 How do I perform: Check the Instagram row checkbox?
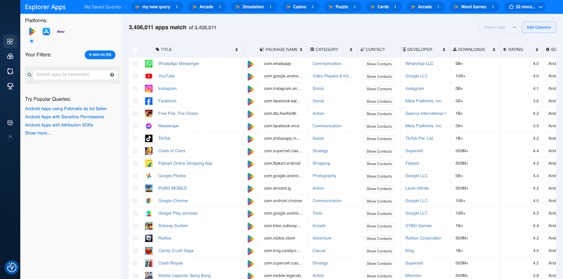click(x=135, y=88)
